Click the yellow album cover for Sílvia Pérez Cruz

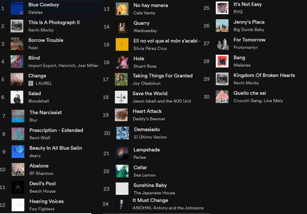122,44
